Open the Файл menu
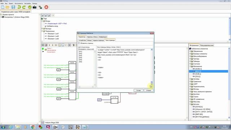The height and width of the screenshot is (130, 231). tap(2, 3)
